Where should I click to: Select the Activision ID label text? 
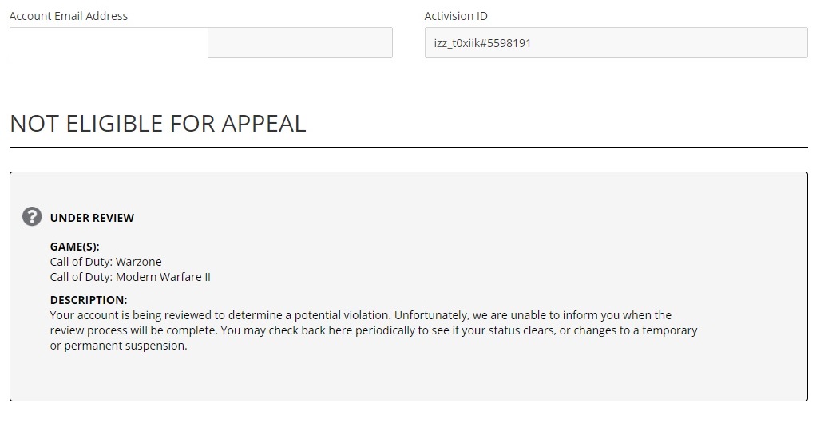point(467,16)
